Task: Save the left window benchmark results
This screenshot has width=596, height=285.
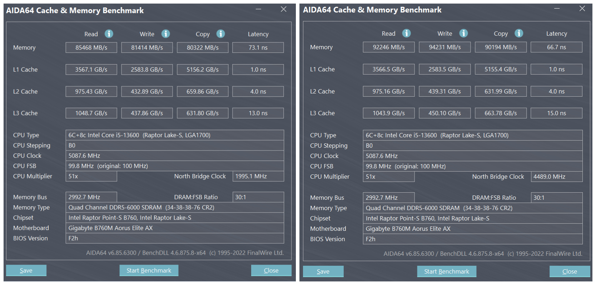Action: (26, 270)
